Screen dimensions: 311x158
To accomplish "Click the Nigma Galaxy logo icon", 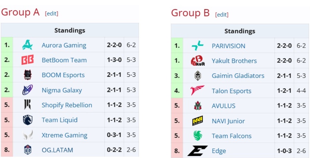I will pos(27,90).
